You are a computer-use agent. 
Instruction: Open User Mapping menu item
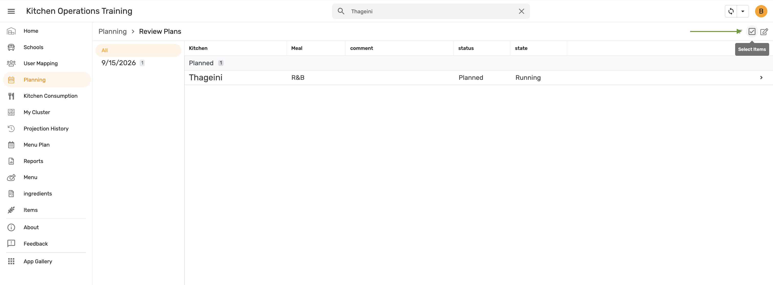point(40,63)
